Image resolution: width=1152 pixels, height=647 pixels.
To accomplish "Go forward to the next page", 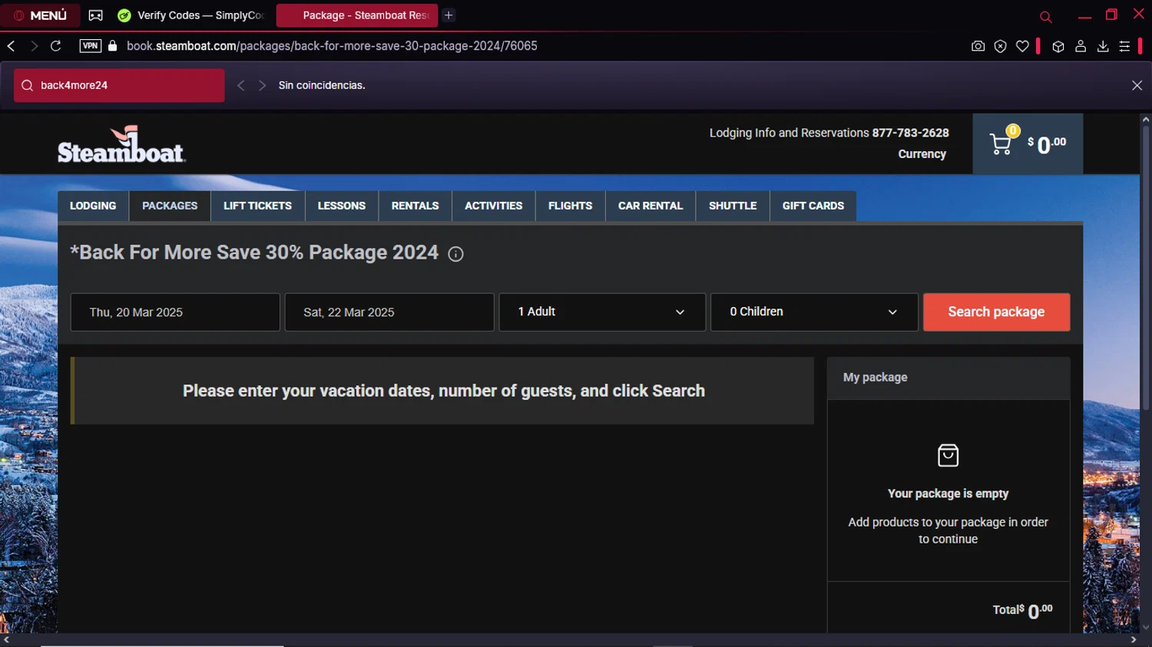I will [x=34, y=46].
